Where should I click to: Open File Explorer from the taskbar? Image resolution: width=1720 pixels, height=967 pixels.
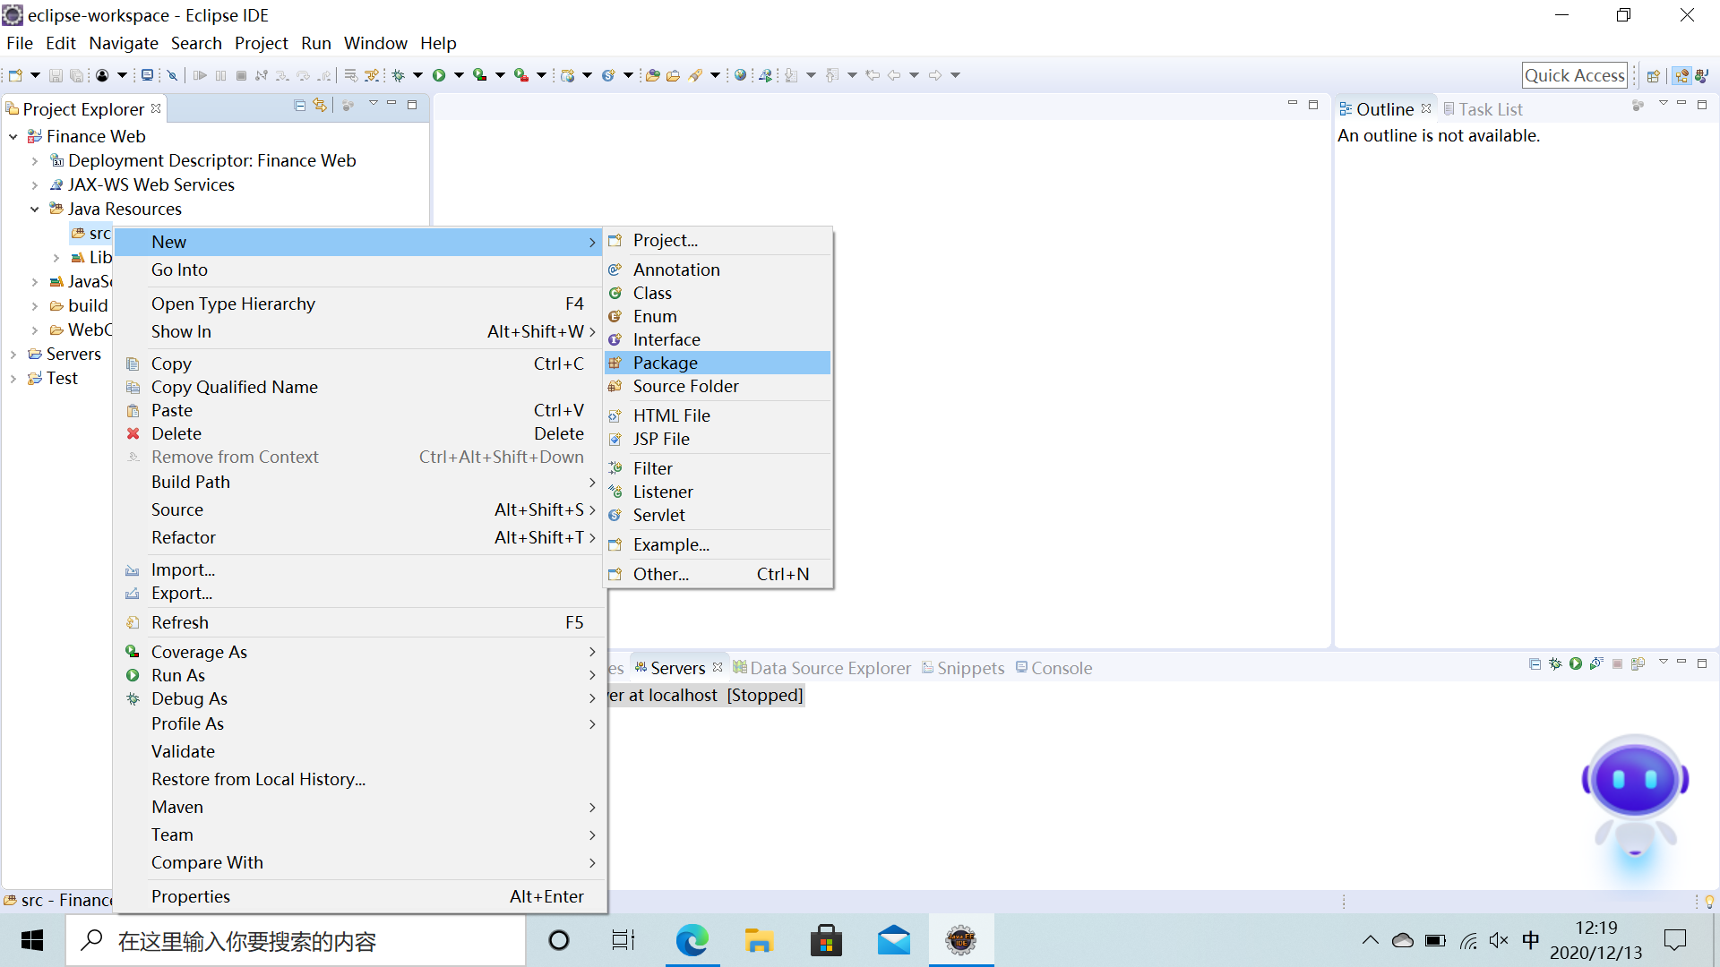(759, 941)
